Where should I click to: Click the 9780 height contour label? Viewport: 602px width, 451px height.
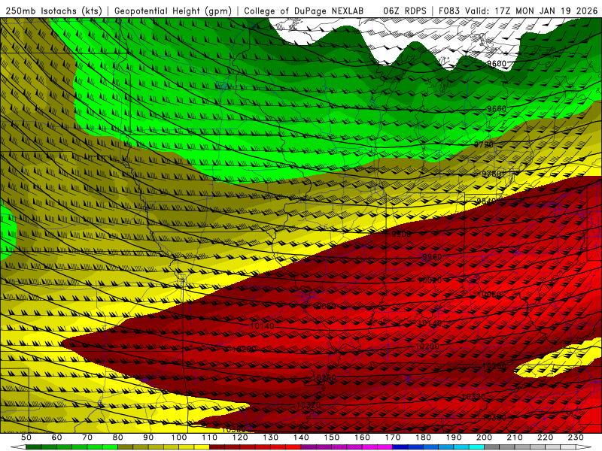coord(491,174)
